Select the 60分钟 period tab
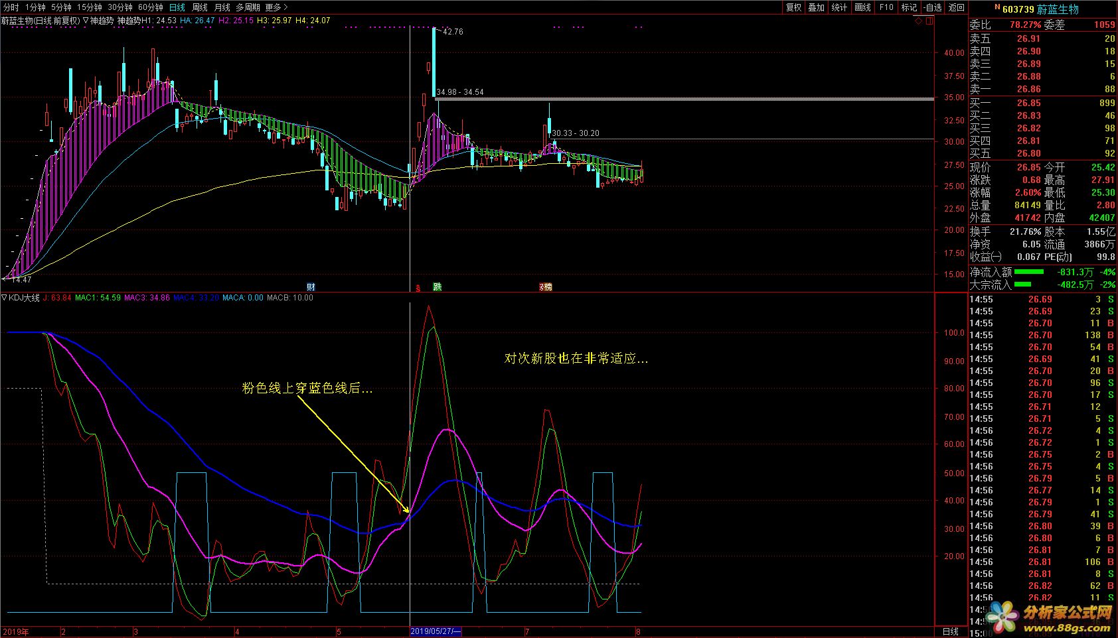Screen dimensions: 1118x638 tap(151, 7)
